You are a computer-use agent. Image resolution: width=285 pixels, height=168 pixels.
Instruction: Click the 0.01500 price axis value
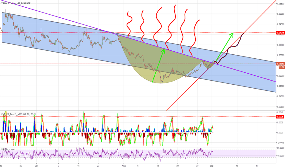click(x=281, y=86)
